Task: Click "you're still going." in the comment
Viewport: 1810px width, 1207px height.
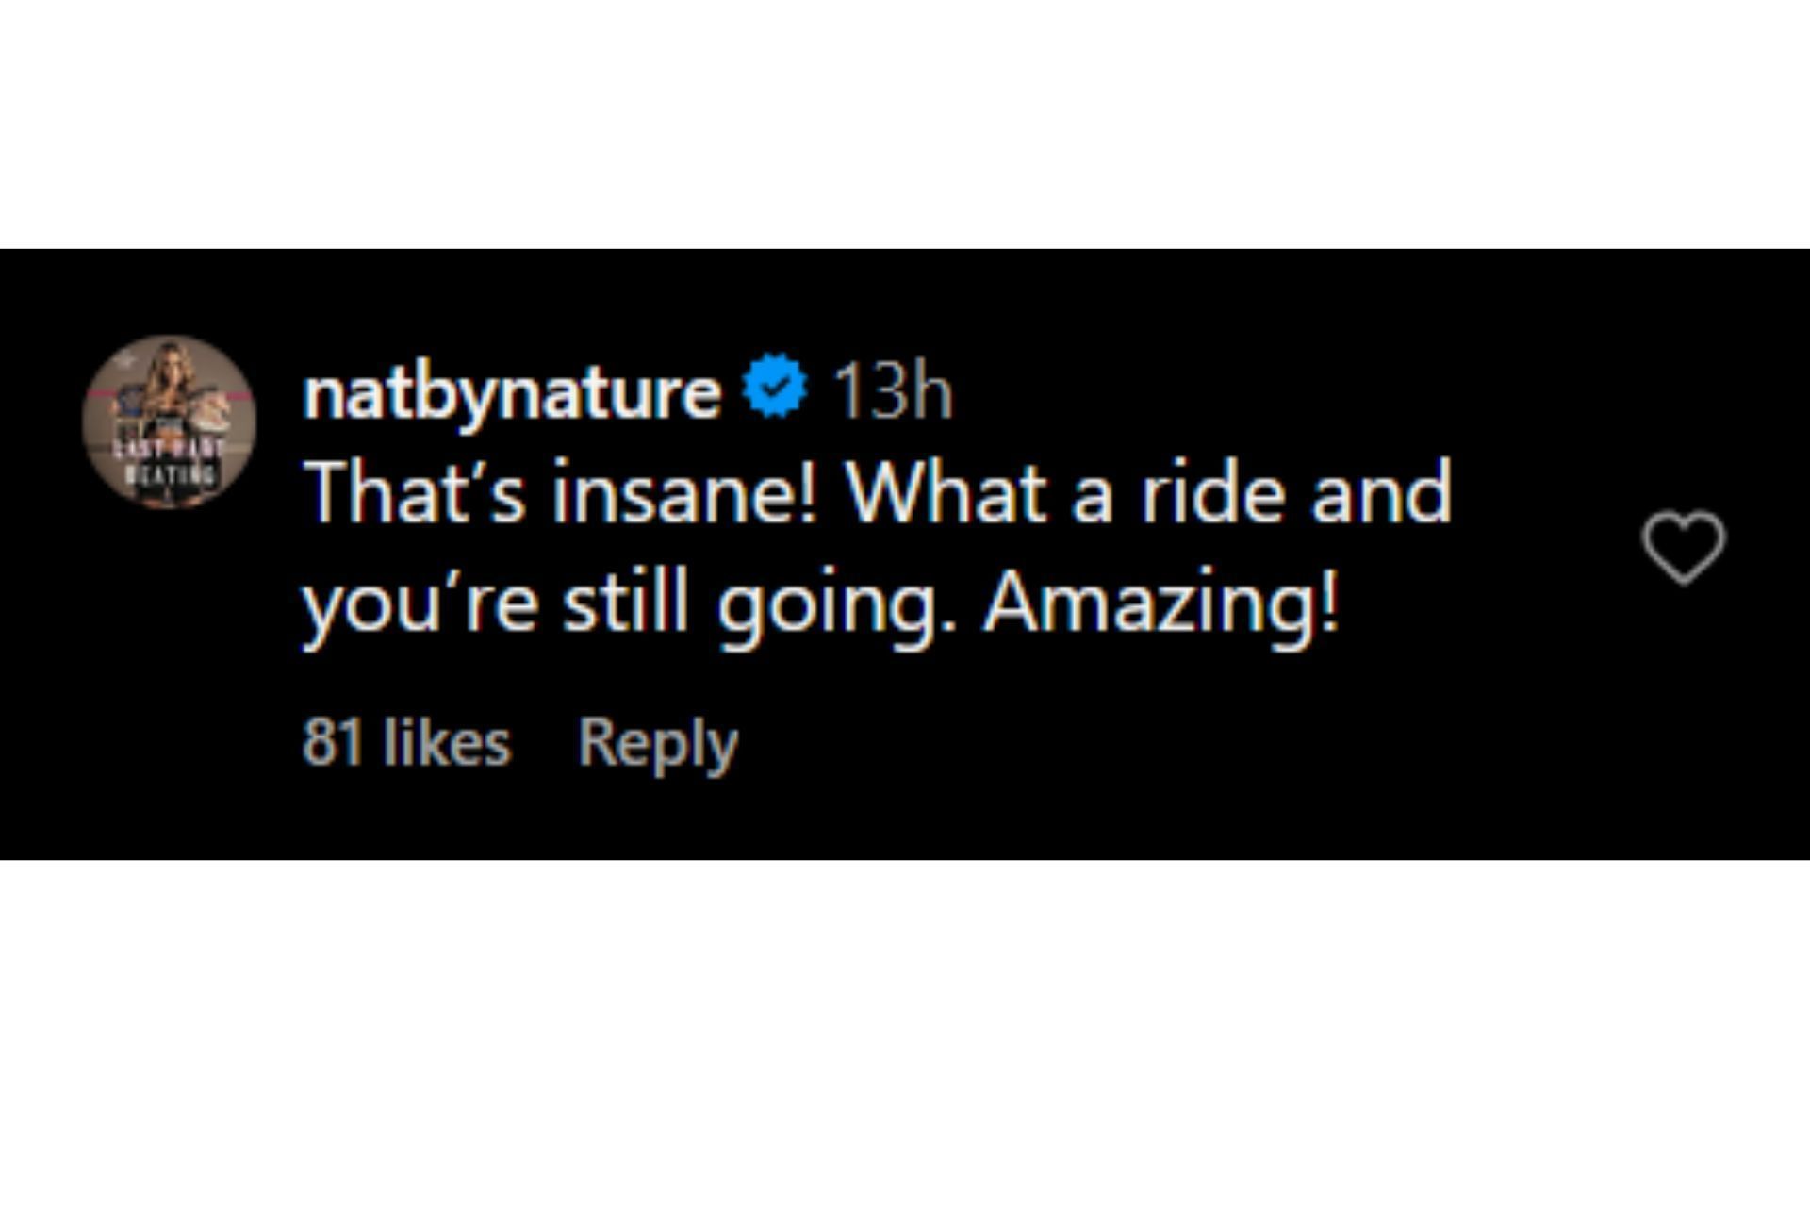Action: click(619, 603)
